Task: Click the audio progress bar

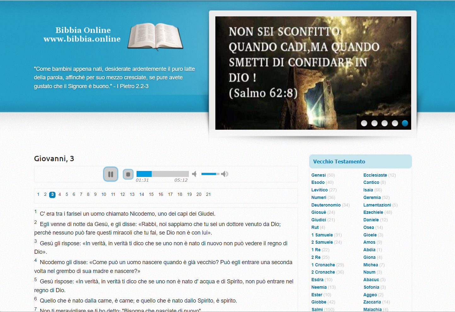Action: pyautogui.click(x=162, y=174)
